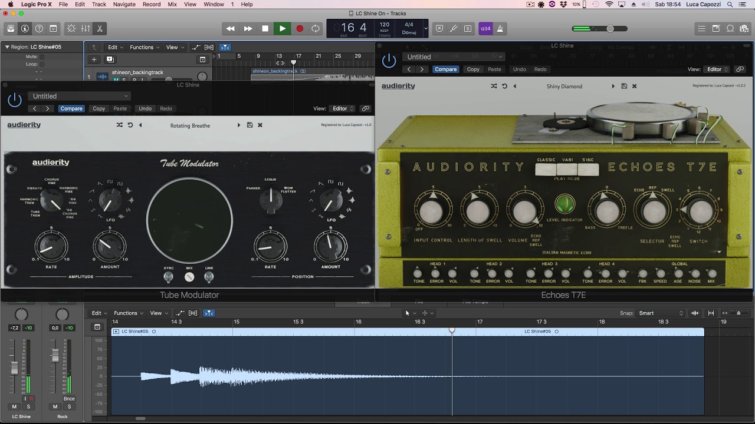Image resolution: width=755 pixels, height=424 pixels.
Task: Click the Fast Forward transport button
Action: [x=248, y=28]
